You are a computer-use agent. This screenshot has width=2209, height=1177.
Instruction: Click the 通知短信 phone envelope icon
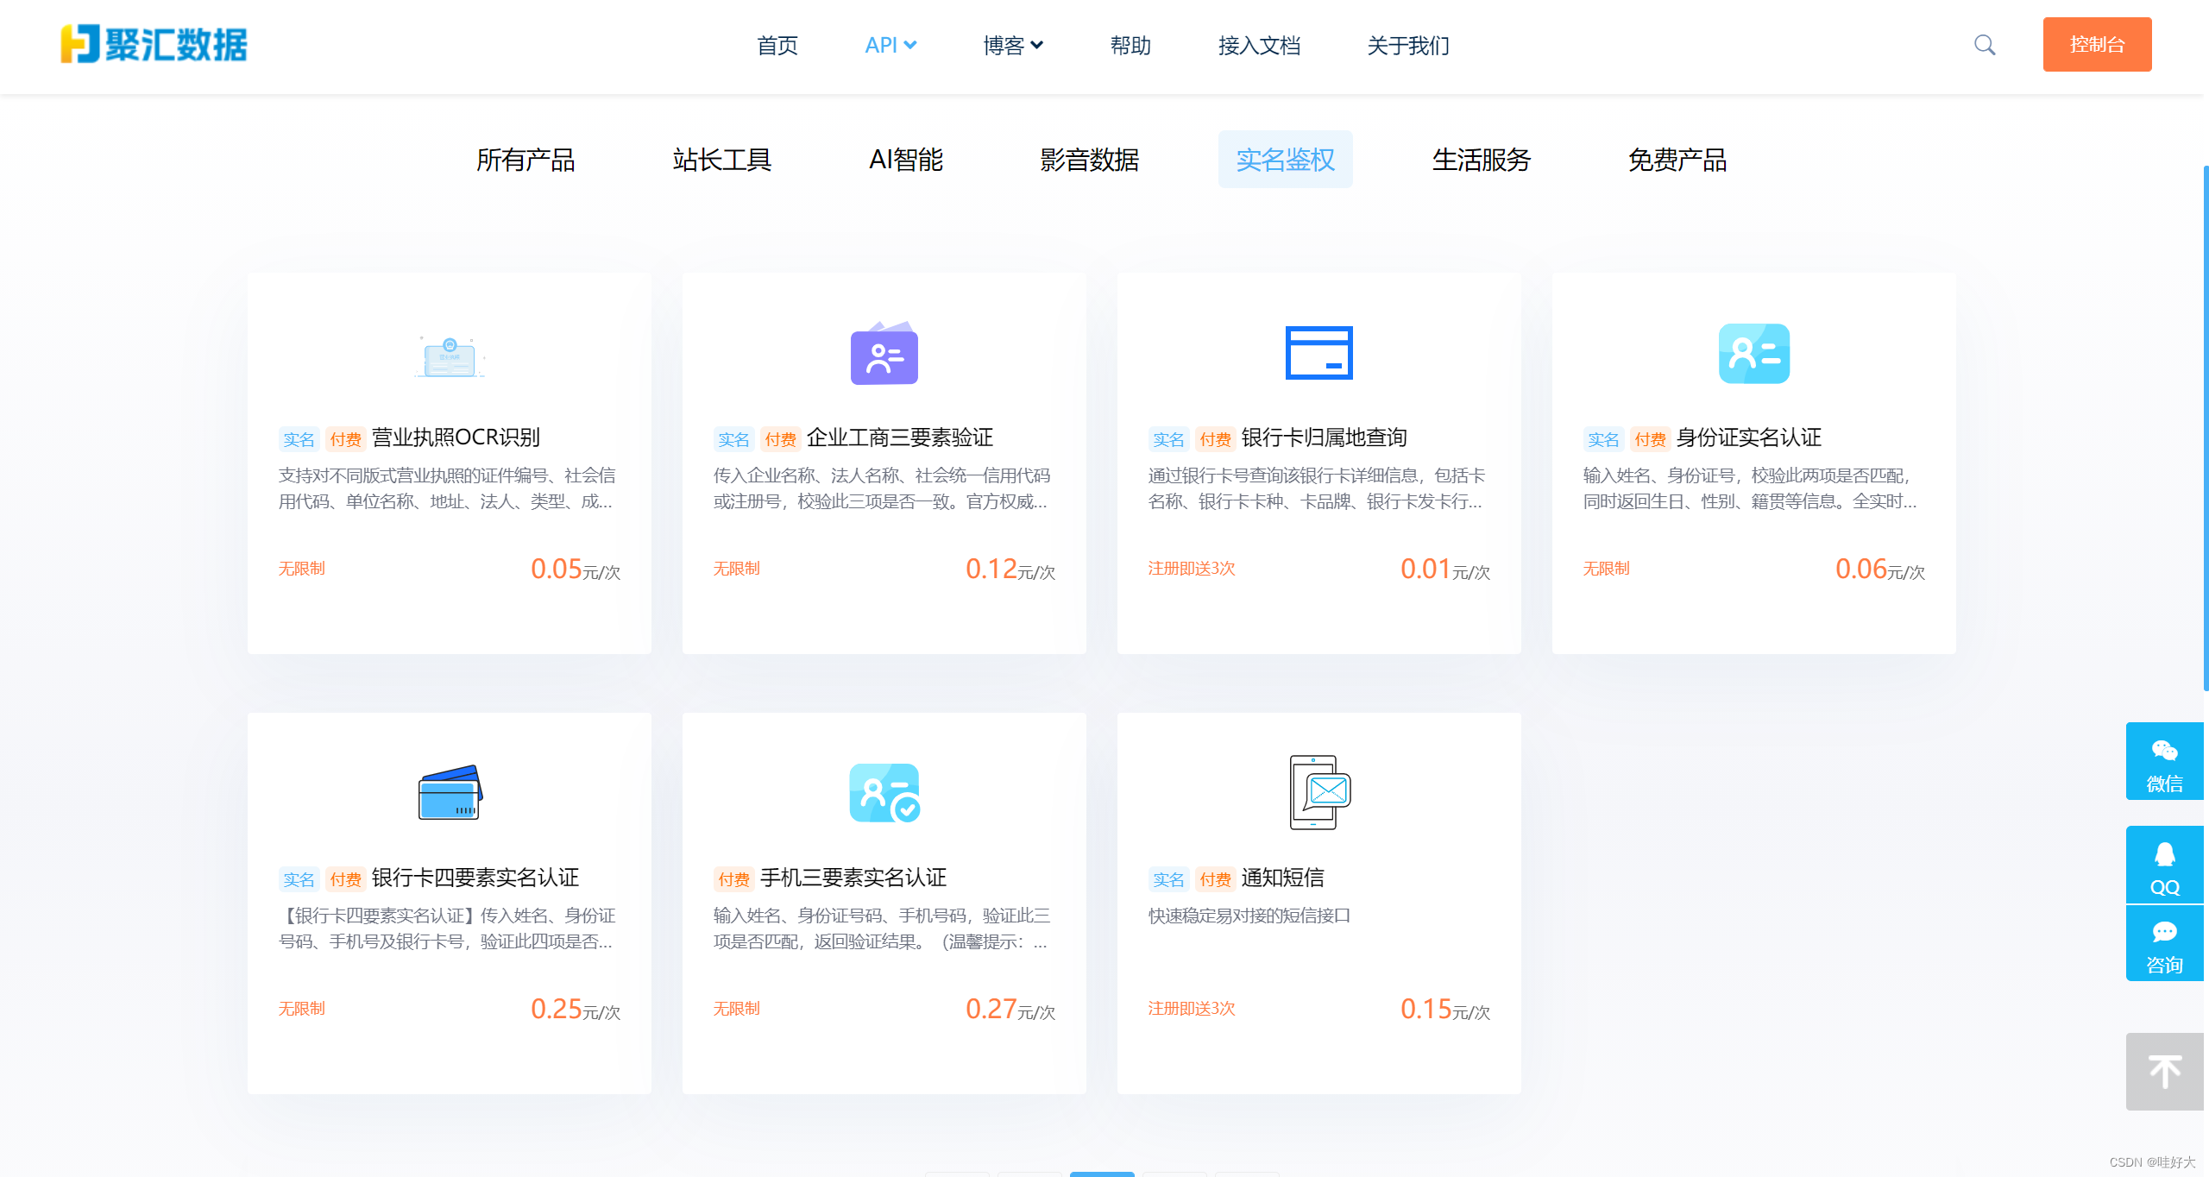(1319, 792)
